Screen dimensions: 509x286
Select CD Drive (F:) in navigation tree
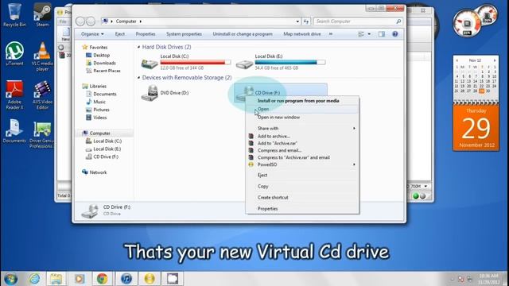click(x=106, y=157)
